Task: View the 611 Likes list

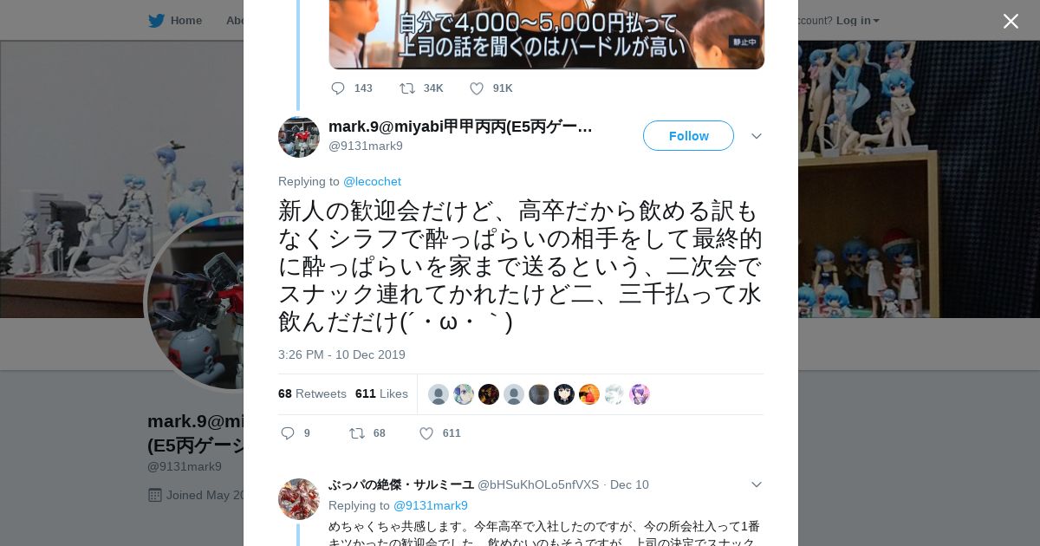Action: pos(381,393)
